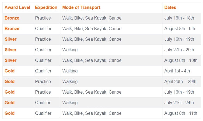This screenshot has height=121, width=203.
Task: Click Walking in the Silver Qualifier row
Action: point(70,50)
